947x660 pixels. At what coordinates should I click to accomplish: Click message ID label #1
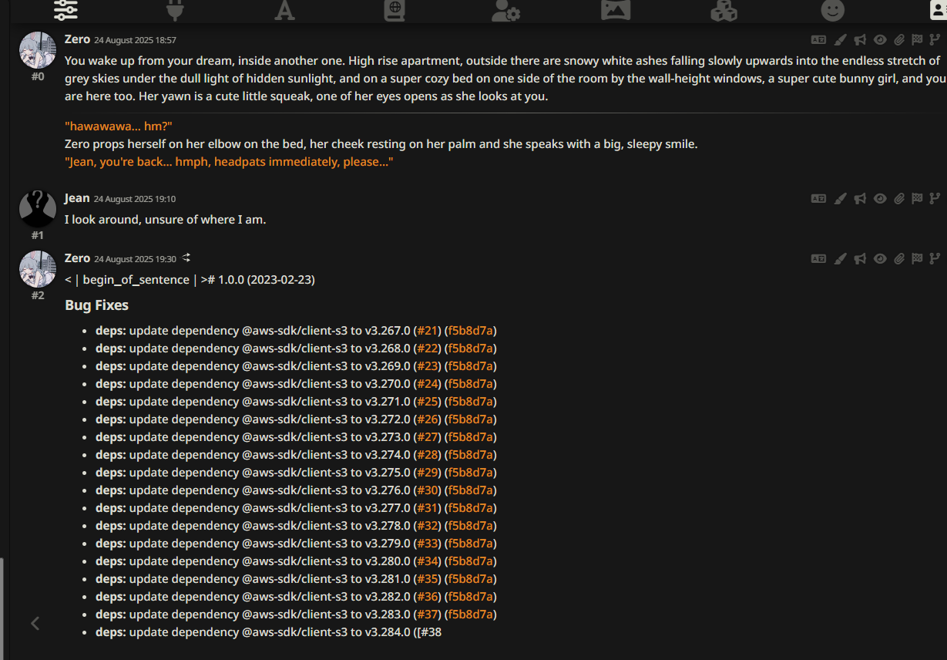[x=38, y=235]
